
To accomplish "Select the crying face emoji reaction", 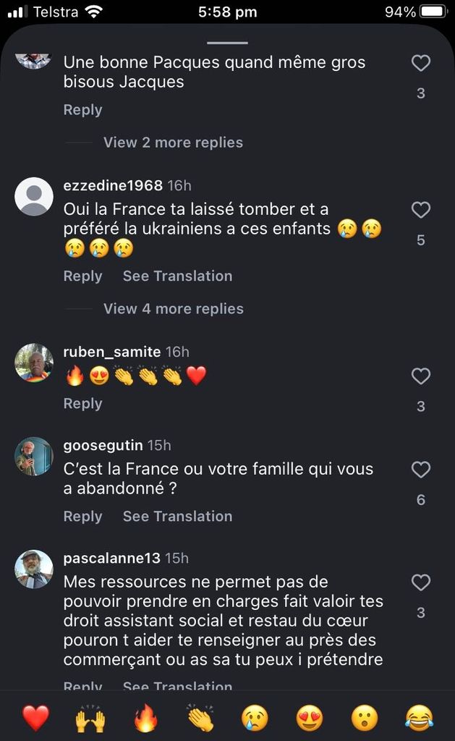I will pos(255,718).
